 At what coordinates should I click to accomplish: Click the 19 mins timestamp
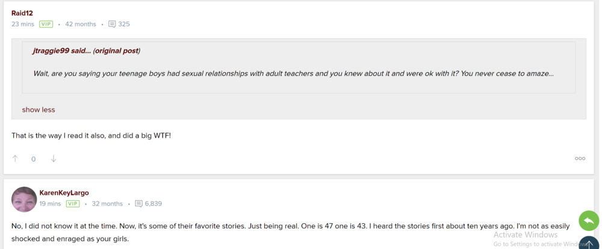pos(50,204)
